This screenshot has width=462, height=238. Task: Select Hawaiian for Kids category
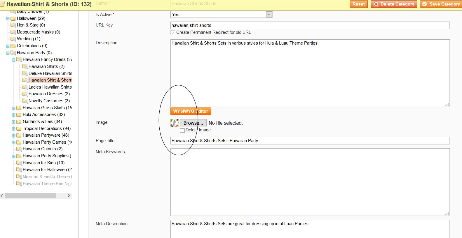click(x=43, y=163)
